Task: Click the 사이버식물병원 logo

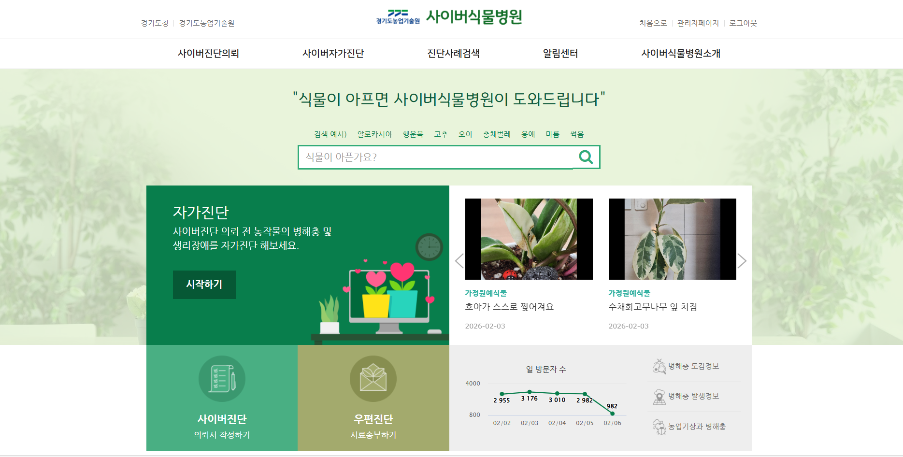Action: [x=449, y=17]
